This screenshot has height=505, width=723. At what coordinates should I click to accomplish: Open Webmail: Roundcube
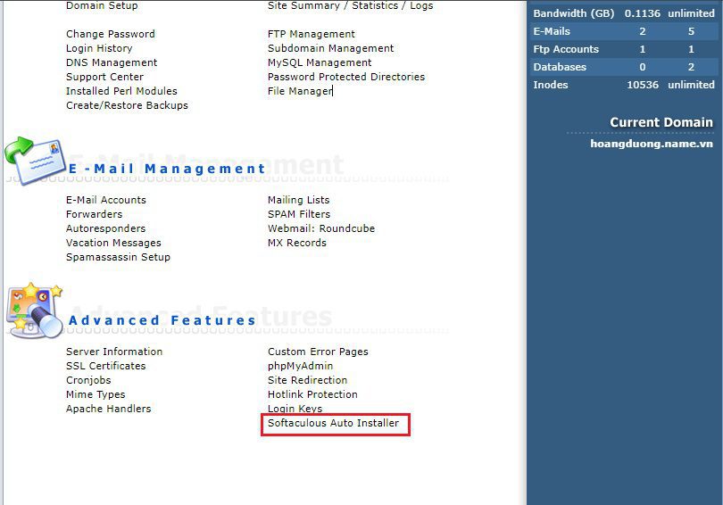click(321, 228)
